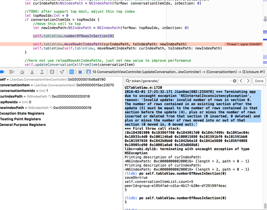
Task: Step over the current line
Action: (22, 72)
